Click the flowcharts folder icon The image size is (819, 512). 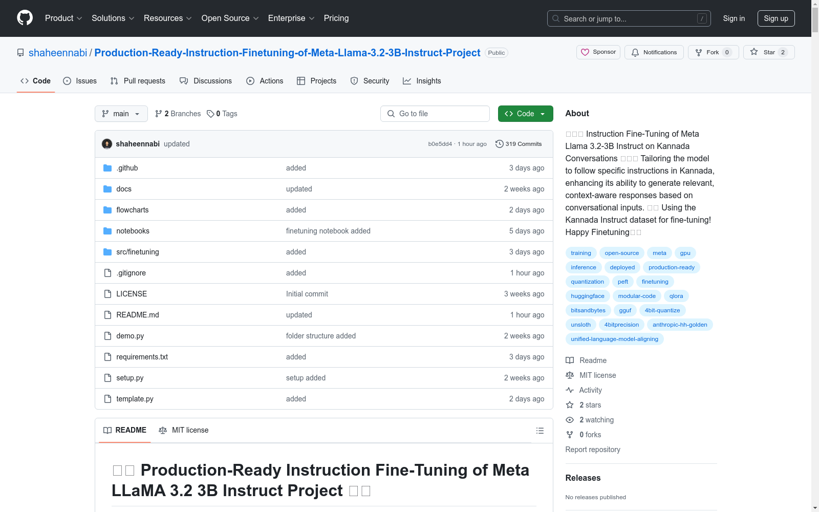pyautogui.click(x=107, y=210)
